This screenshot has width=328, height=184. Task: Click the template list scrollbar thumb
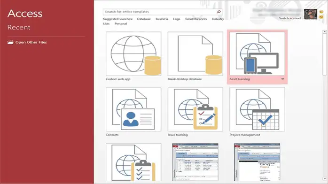[325, 54]
